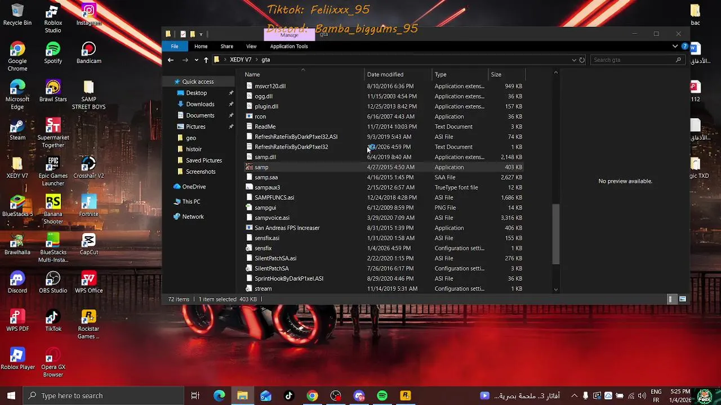Open the Brawl Stars desktop icon
Image resolution: width=721 pixels, height=405 pixels.
click(x=53, y=91)
